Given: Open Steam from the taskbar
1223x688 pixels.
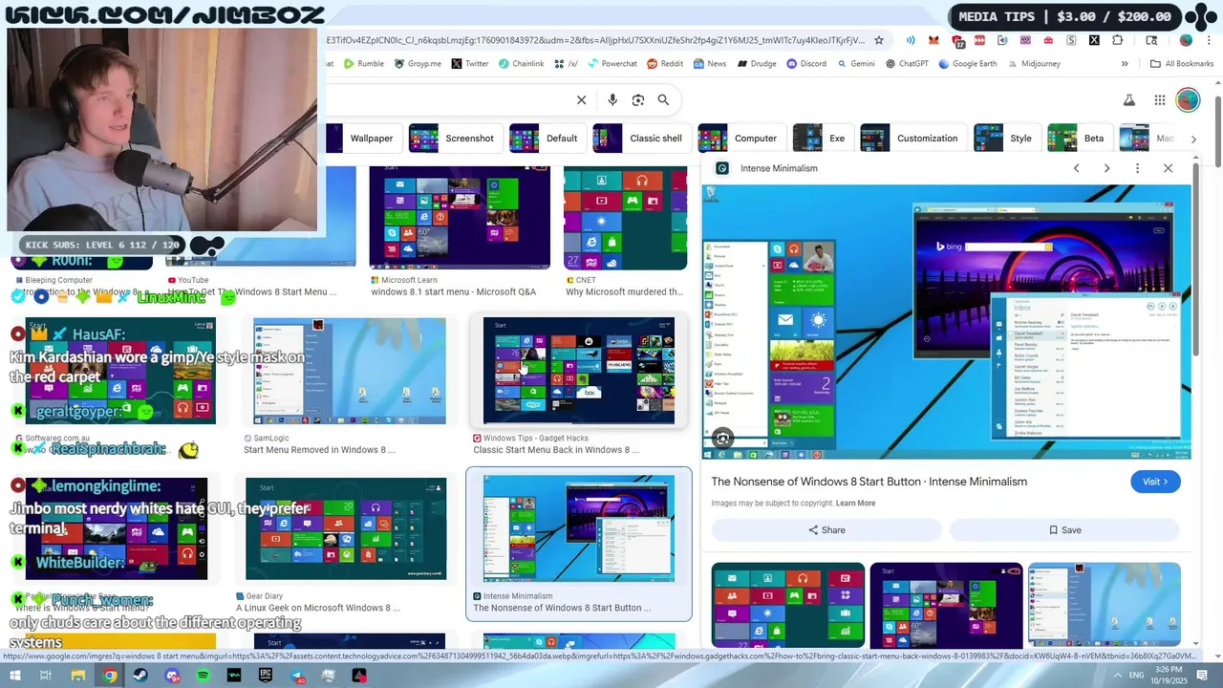Looking at the screenshot, I should coord(140,676).
